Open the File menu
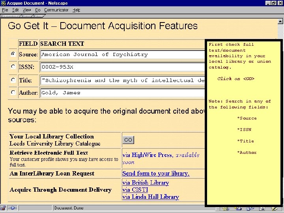This screenshot has width=284, height=213. [5, 10]
